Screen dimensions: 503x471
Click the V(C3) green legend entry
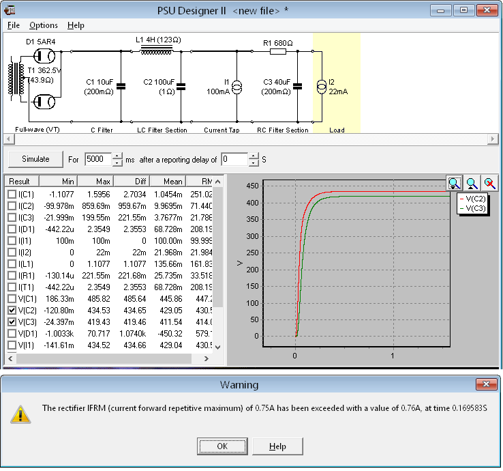point(473,208)
